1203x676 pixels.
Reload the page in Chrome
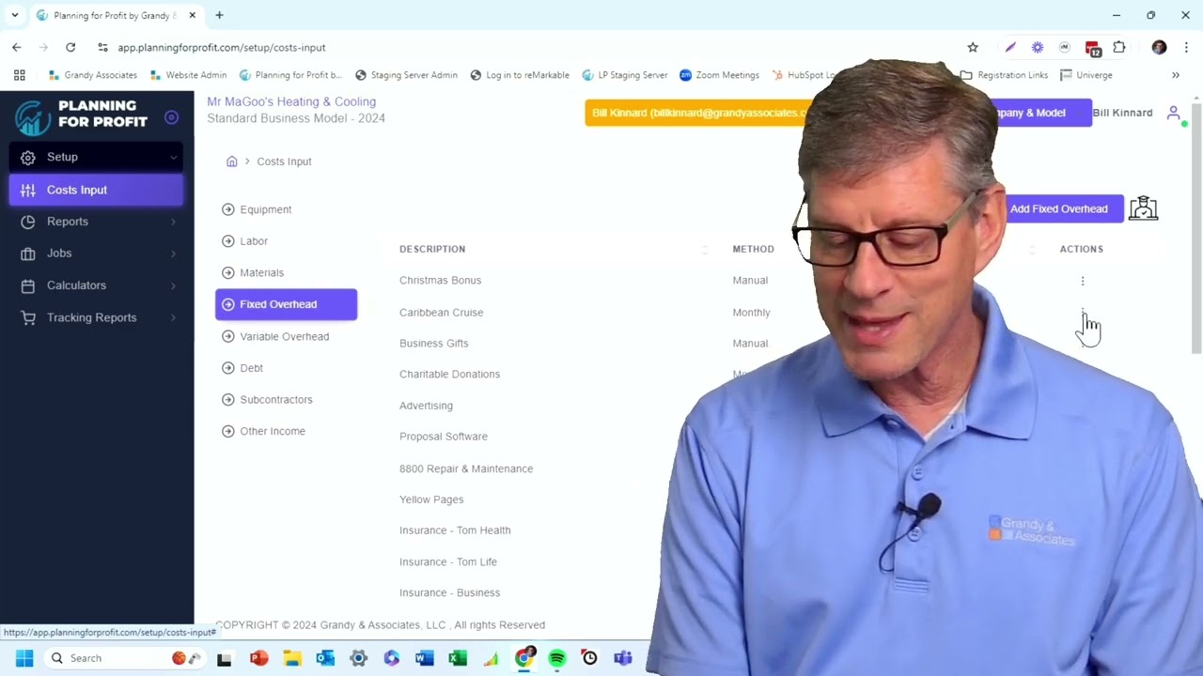(70, 47)
